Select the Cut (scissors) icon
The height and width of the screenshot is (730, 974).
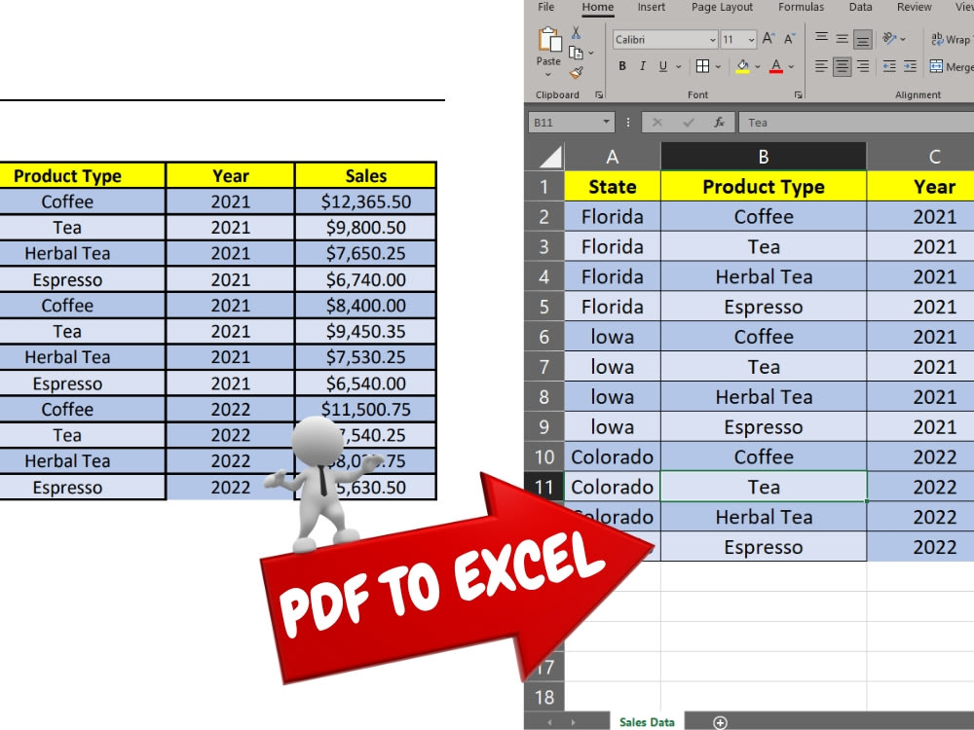point(575,31)
